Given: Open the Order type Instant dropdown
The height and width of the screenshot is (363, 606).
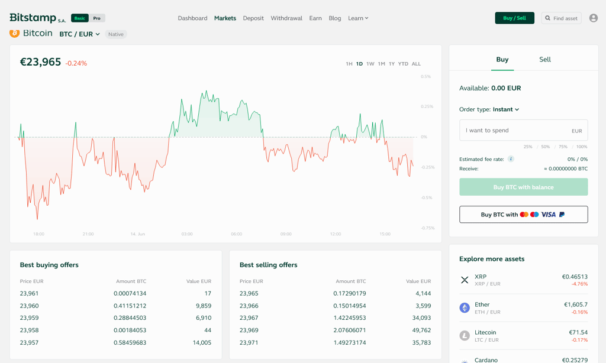Looking at the screenshot, I should click(506, 109).
